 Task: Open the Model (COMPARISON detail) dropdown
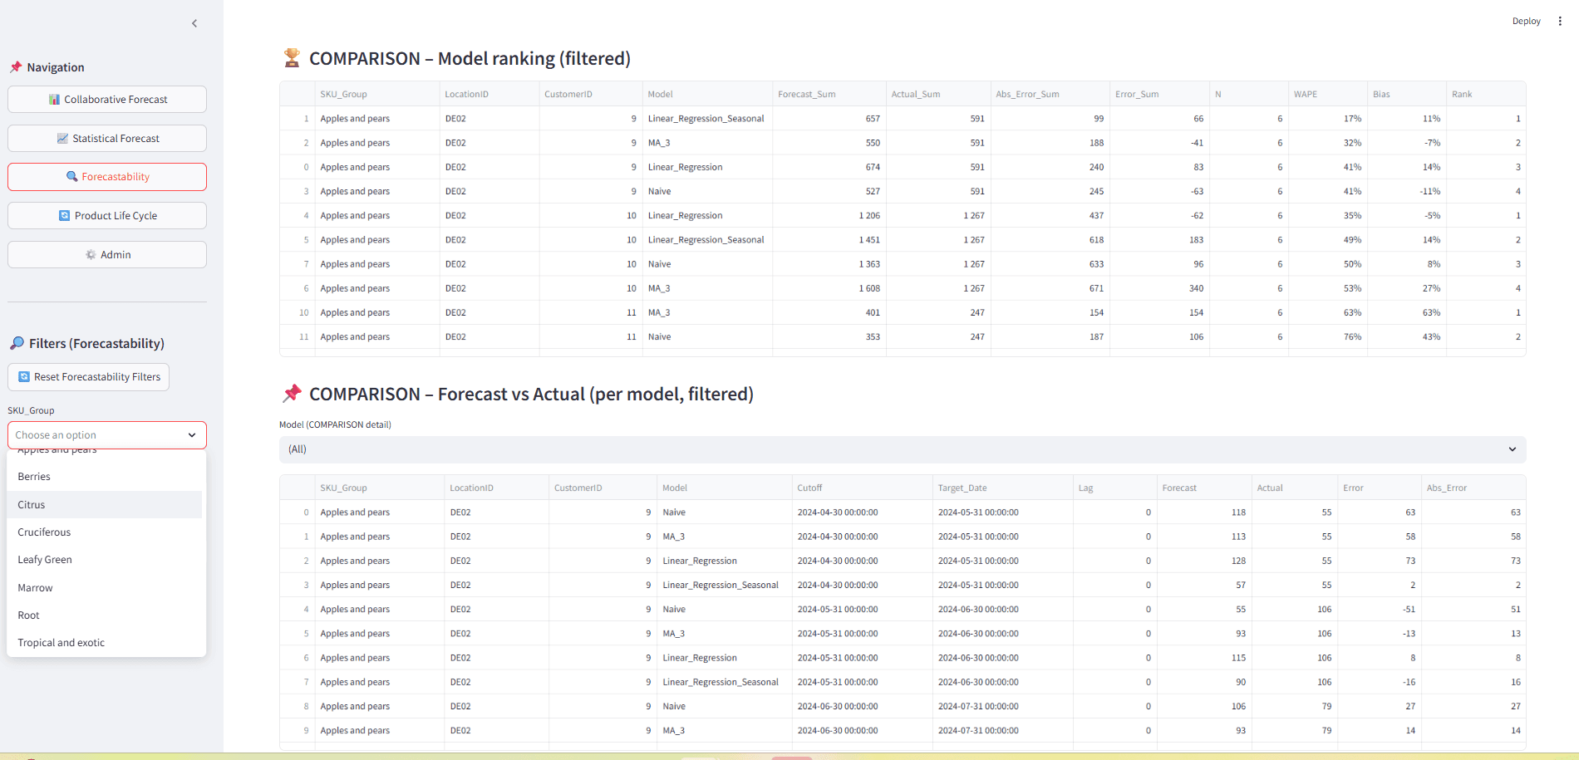(x=902, y=449)
